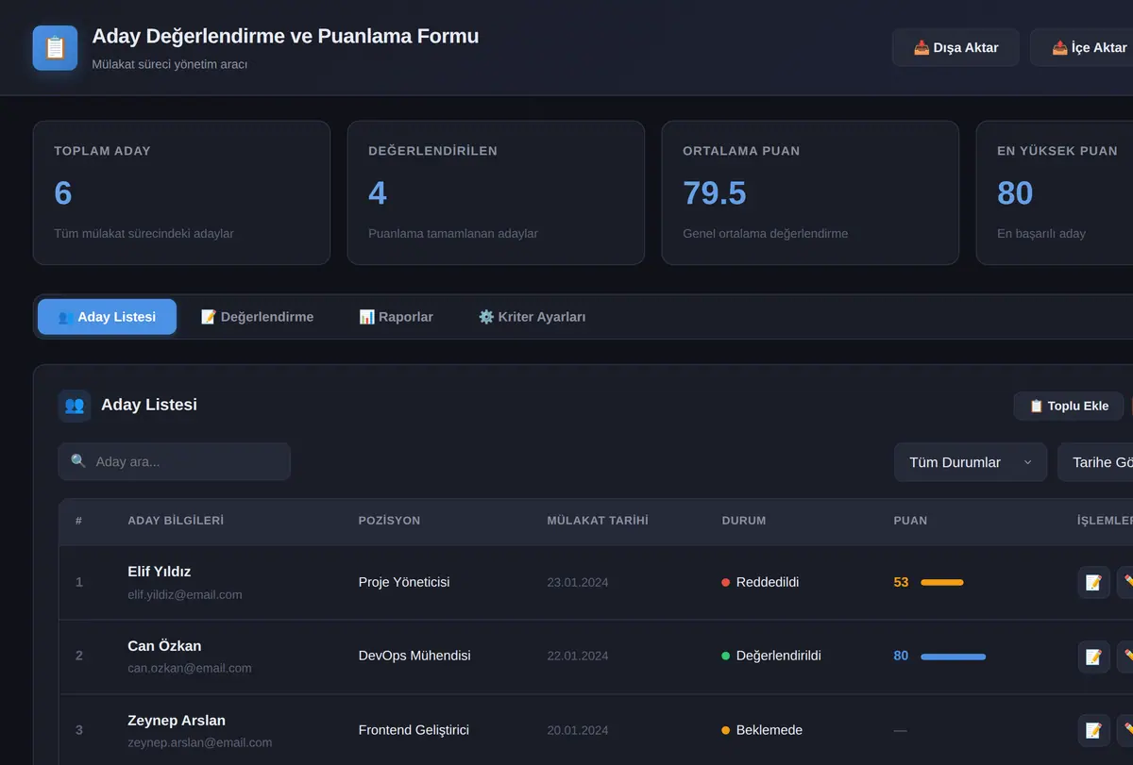The width and height of the screenshot is (1133, 765).
Task: Click the Ortalama Puan value 79.5
Action: click(715, 193)
